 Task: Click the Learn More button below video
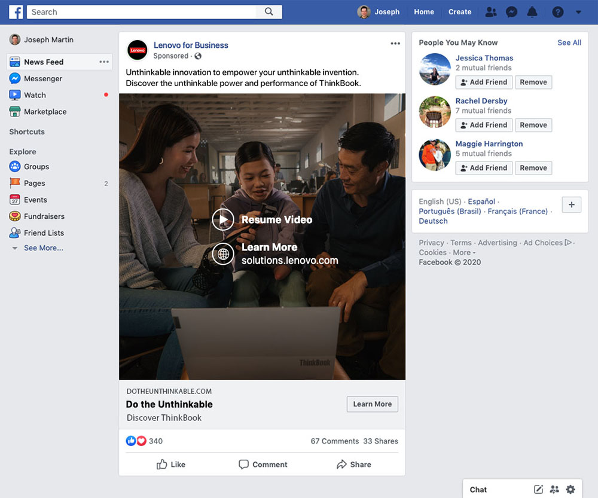372,404
